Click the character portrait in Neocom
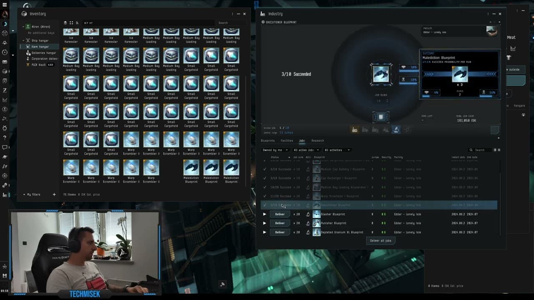 coord(5,14)
